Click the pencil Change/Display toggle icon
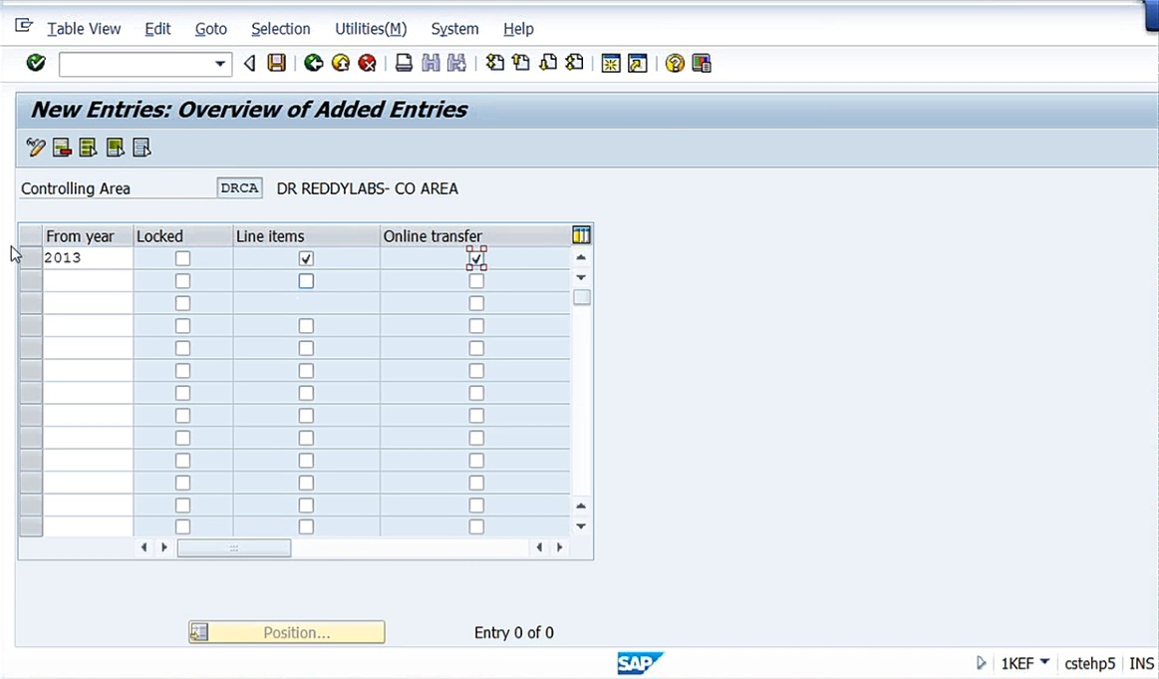This screenshot has width=1159, height=679. [x=36, y=148]
